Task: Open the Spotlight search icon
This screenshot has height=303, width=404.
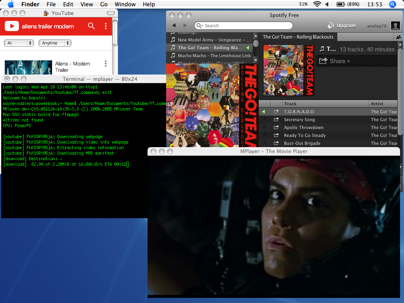Action: tap(392, 4)
